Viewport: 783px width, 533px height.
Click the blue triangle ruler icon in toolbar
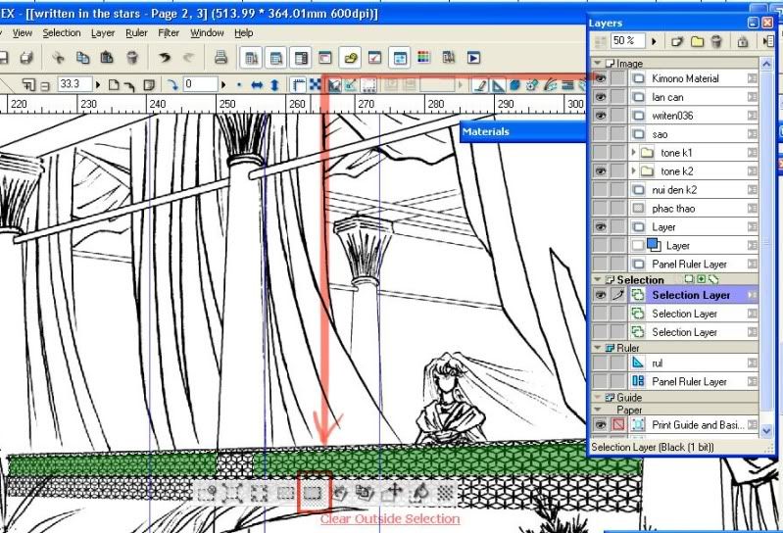pos(498,85)
